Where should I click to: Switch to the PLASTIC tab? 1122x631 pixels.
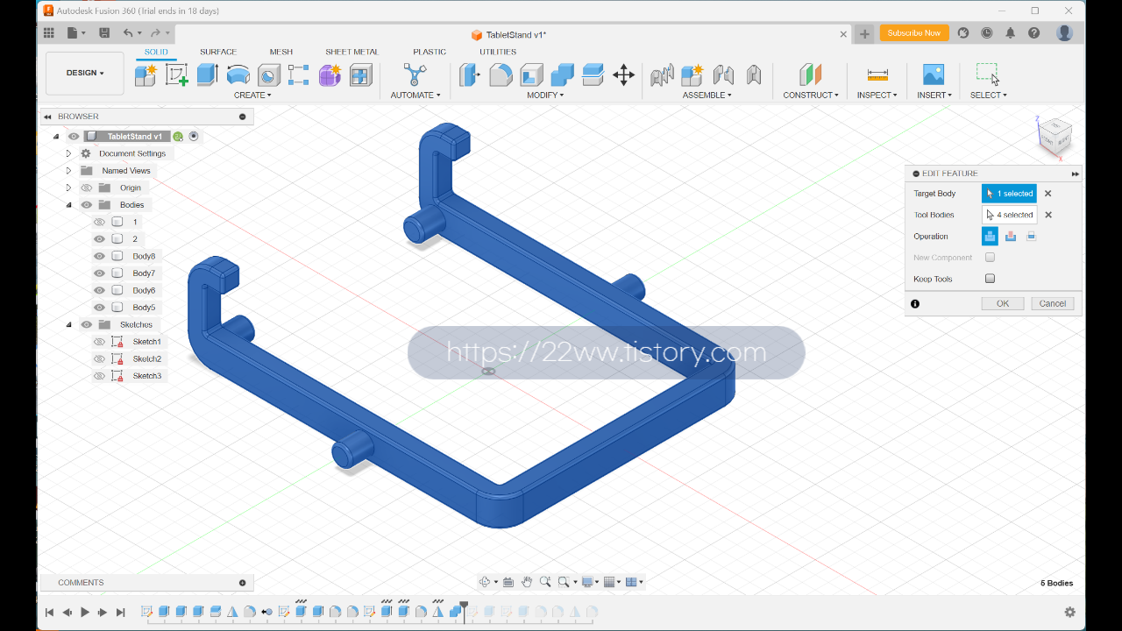pyautogui.click(x=430, y=52)
